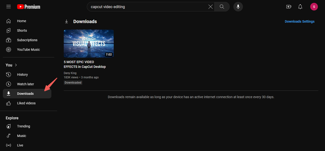Start voice search with microphone
Viewport: 325px width, 151px height.
pyautogui.click(x=238, y=7)
